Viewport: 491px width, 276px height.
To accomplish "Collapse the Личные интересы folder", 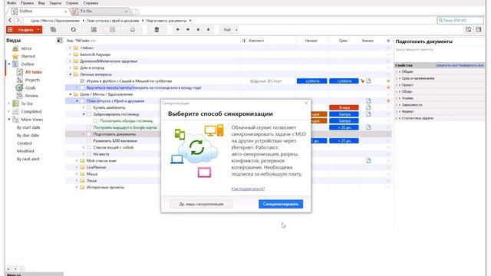I will pyautogui.click(x=70, y=74).
